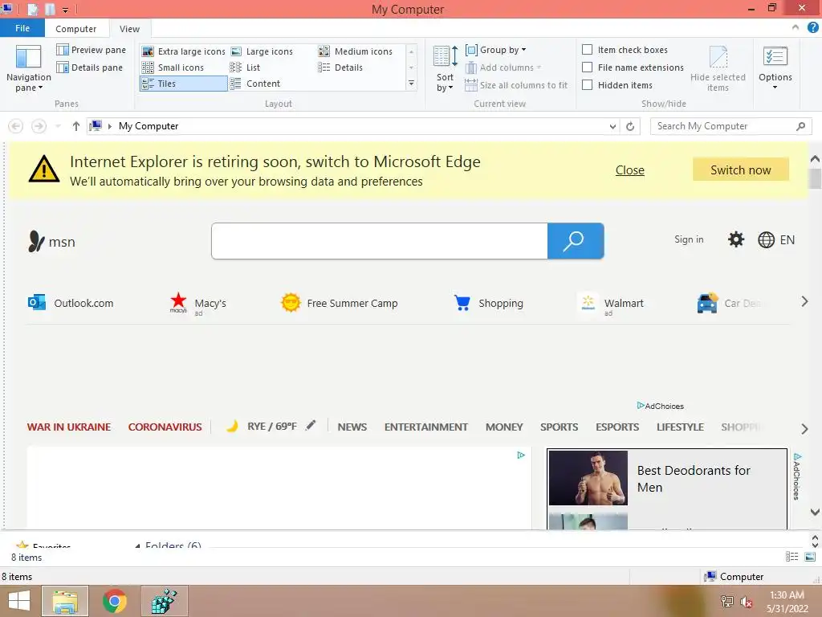Open the Best Deodorants for Men ad

pos(667,478)
